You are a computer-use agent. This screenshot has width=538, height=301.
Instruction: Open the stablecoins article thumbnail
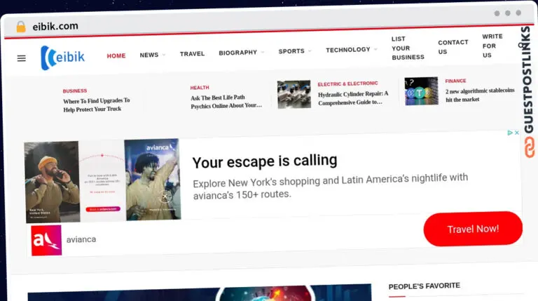click(x=421, y=91)
